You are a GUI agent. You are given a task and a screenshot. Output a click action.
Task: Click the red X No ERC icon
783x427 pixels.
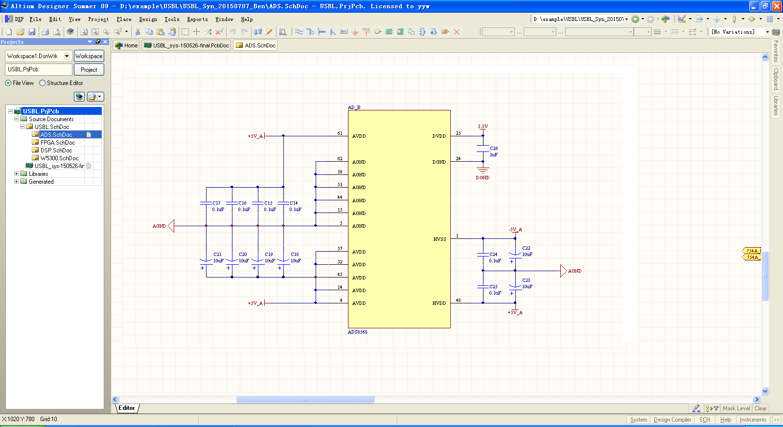pos(457,32)
